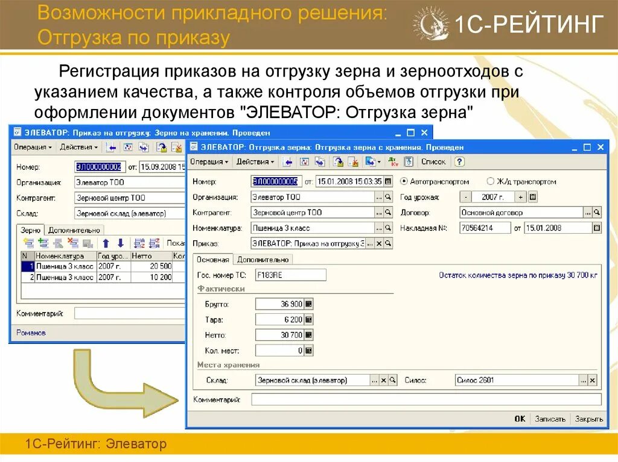Sort descending Z-A in Приказ table toolbar
The width and height of the screenshot is (618, 462).
pyautogui.click(x=154, y=243)
